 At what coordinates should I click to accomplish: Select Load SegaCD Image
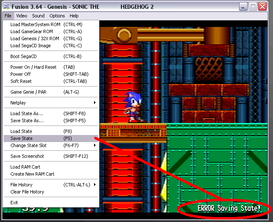point(51,46)
